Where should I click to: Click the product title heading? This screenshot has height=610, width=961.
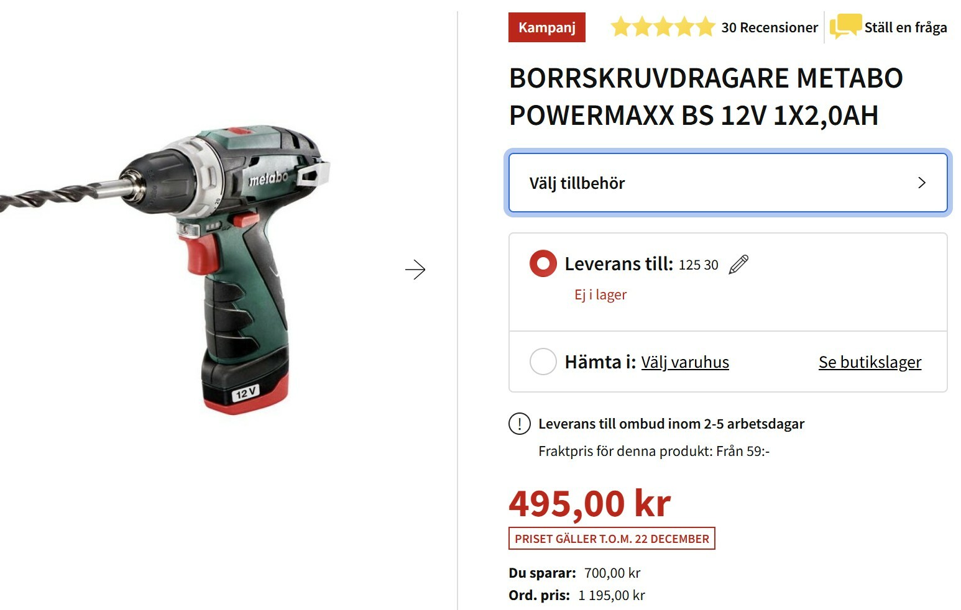pyautogui.click(x=706, y=97)
